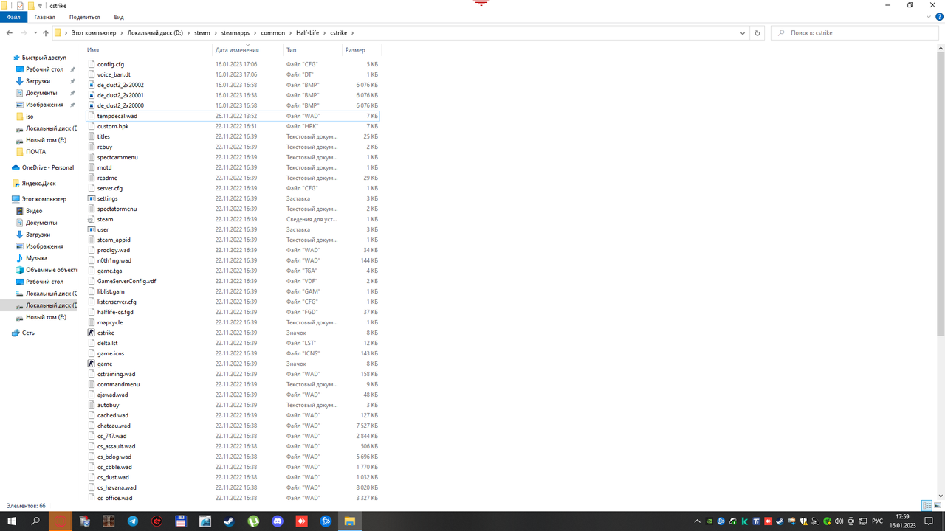The width and height of the screenshot is (945, 531).
Task: Open the Windows Start menu
Action: coord(12,521)
